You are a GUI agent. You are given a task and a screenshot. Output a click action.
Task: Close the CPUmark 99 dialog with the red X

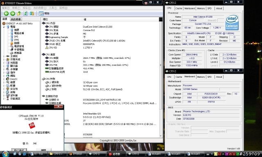pyautogui.click(x=59, y=107)
